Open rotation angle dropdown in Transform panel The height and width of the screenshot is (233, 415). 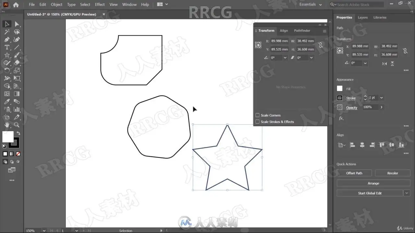point(285,58)
